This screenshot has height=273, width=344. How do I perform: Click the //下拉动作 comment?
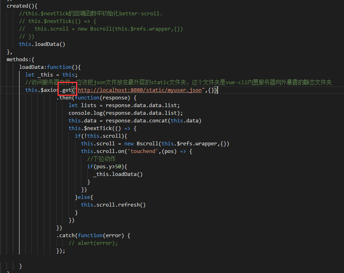(101, 159)
